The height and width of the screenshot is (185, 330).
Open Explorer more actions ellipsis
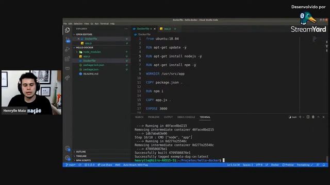126,29
